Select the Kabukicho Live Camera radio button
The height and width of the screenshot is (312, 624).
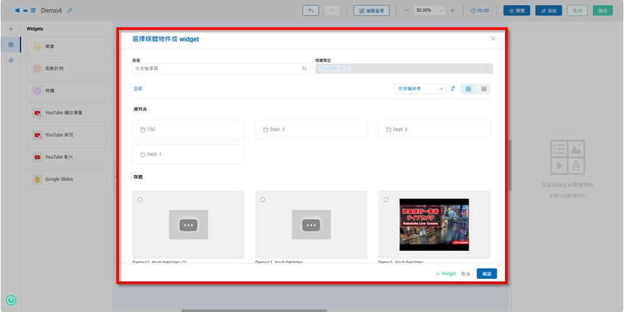[385, 200]
